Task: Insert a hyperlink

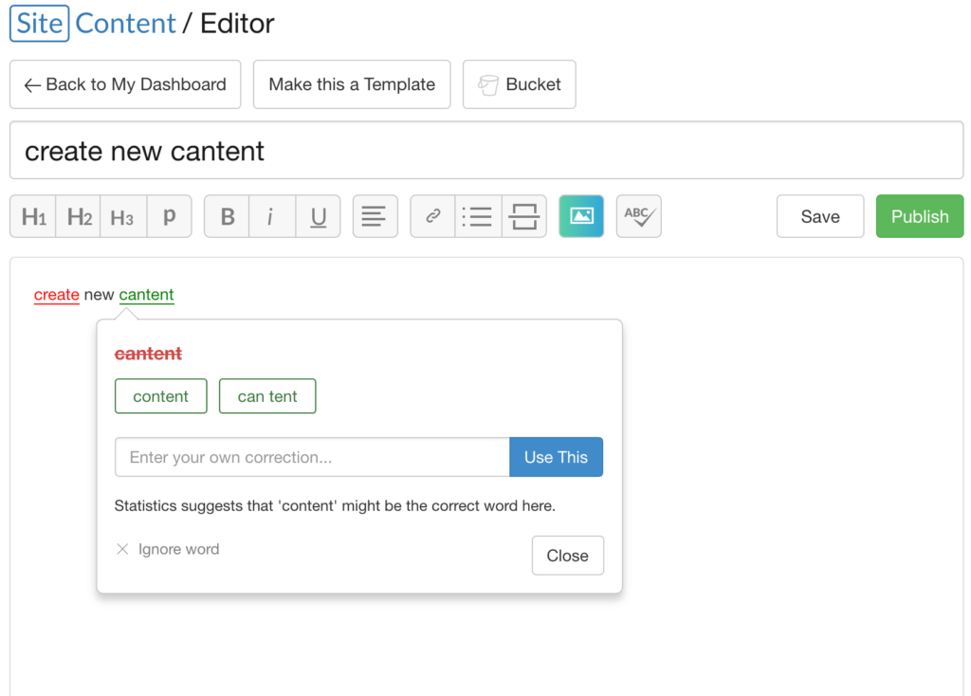Action: click(x=433, y=216)
